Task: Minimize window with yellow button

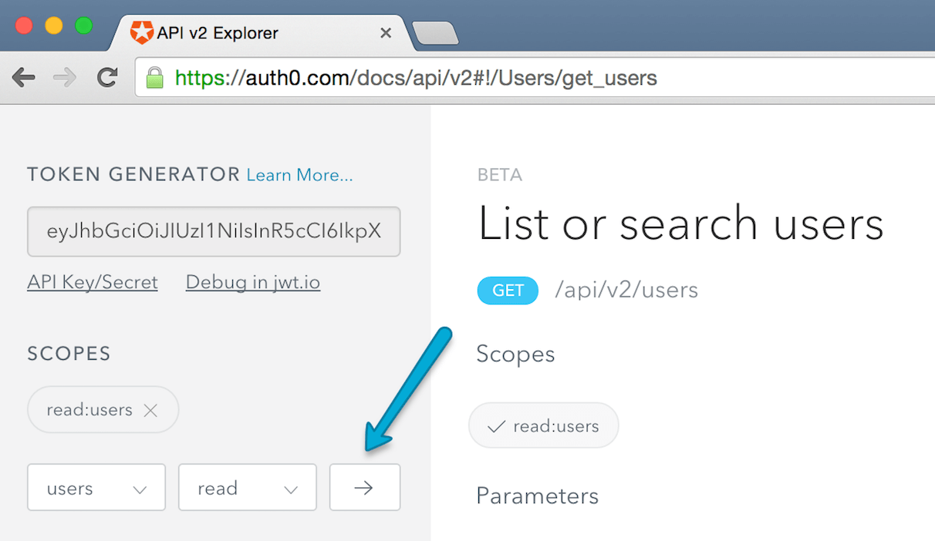Action: (54, 25)
